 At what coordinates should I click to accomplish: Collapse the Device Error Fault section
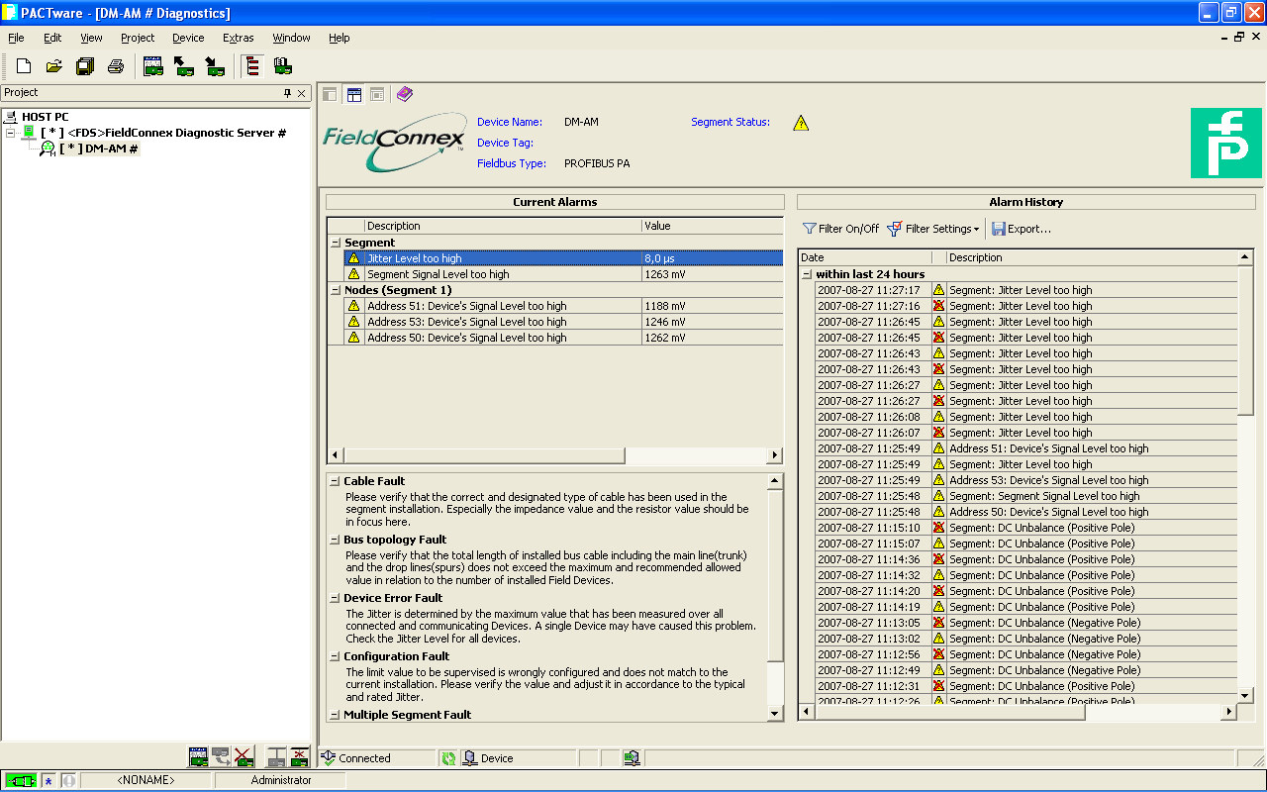pyautogui.click(x=335, y=598)
